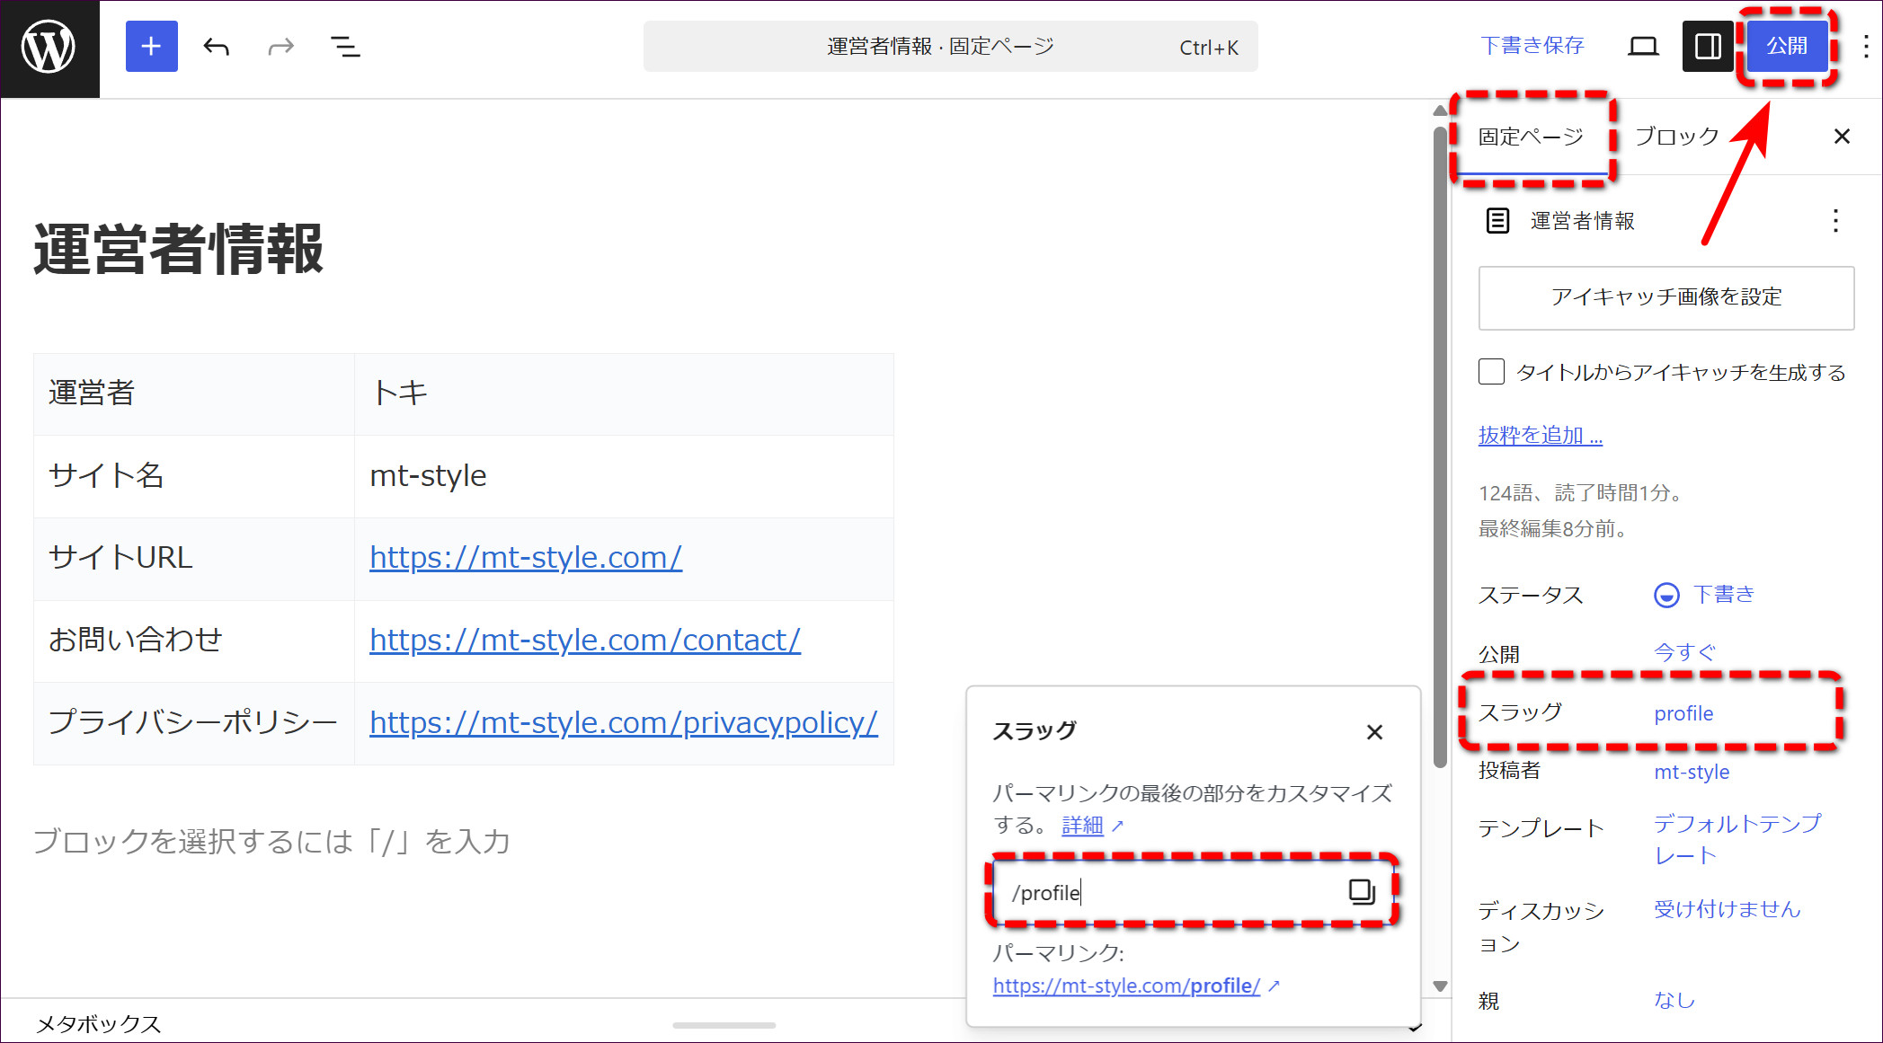Change the author mt-style
1883x1043 pixels.
[x=1692, y=772]
